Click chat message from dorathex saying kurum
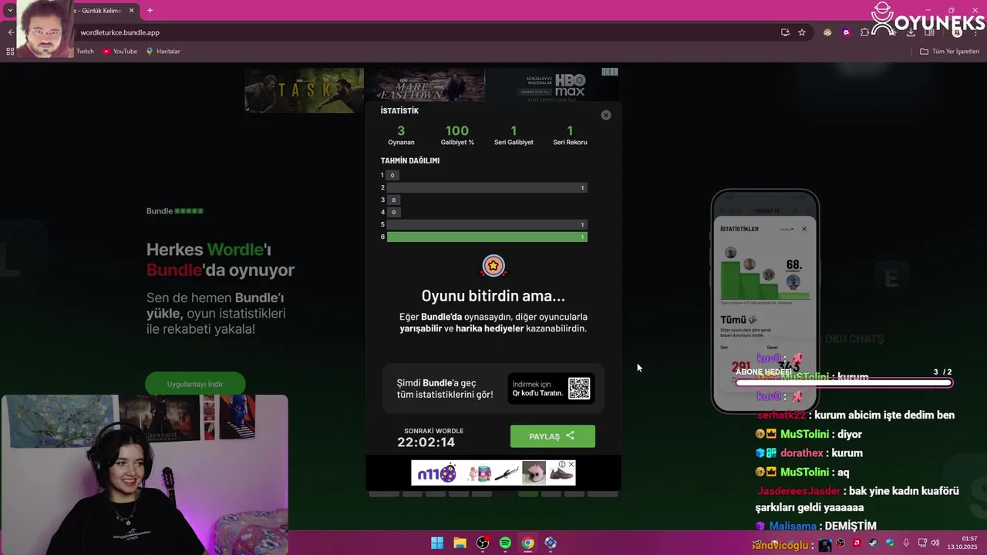The image size is (987, 555). coord(809,453)
